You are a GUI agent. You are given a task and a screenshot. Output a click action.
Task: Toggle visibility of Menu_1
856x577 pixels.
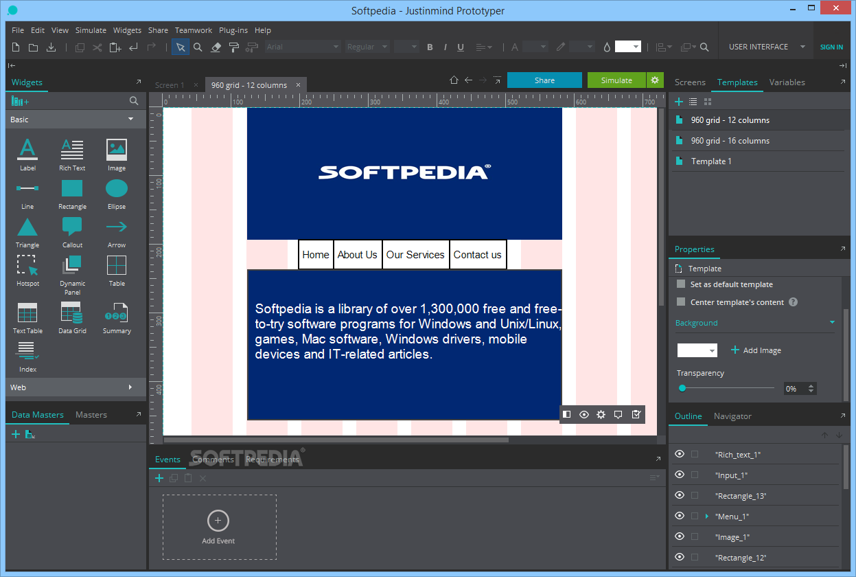pyautogui.click(x=680, y=516)
